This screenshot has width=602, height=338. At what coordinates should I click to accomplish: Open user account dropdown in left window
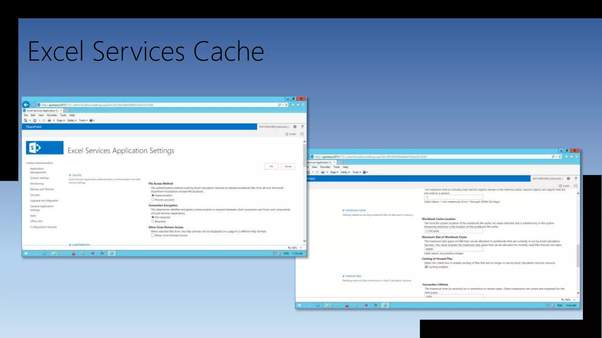pyautogui.click(x=274, y=127)
